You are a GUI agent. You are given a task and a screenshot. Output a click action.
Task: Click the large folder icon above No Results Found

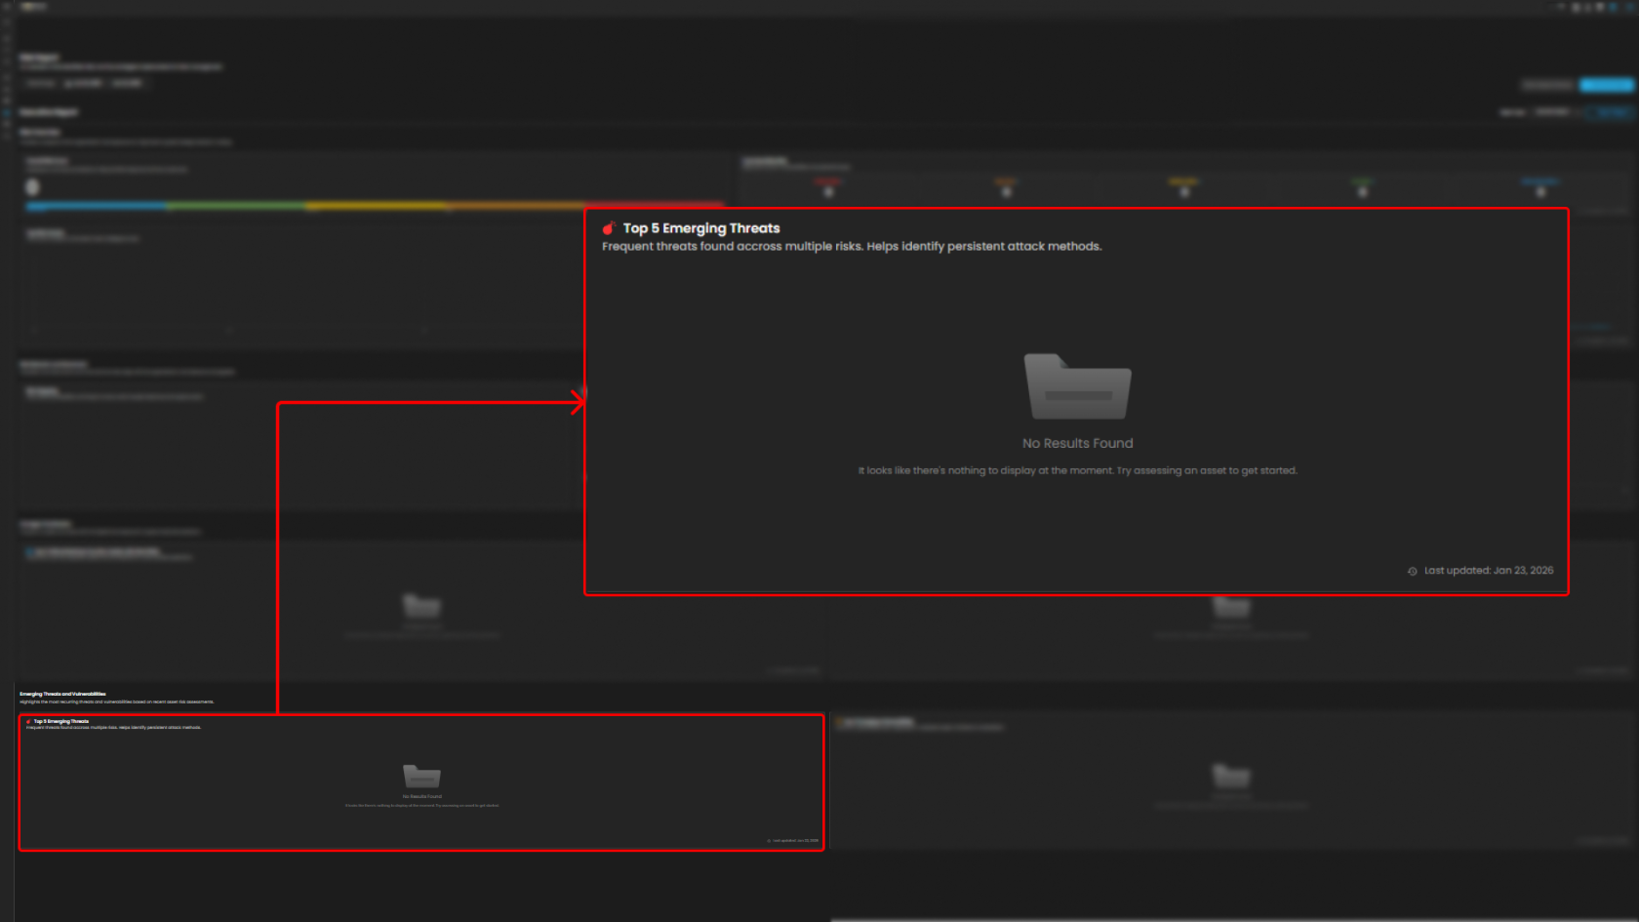coord(1077,386)
